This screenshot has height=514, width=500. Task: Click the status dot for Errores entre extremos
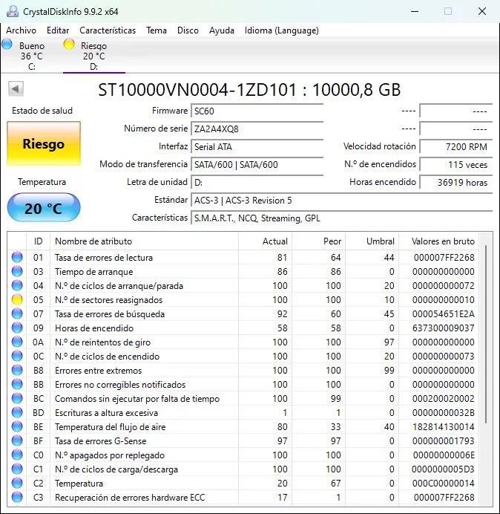pyautogui.click(x=17, y=370)
